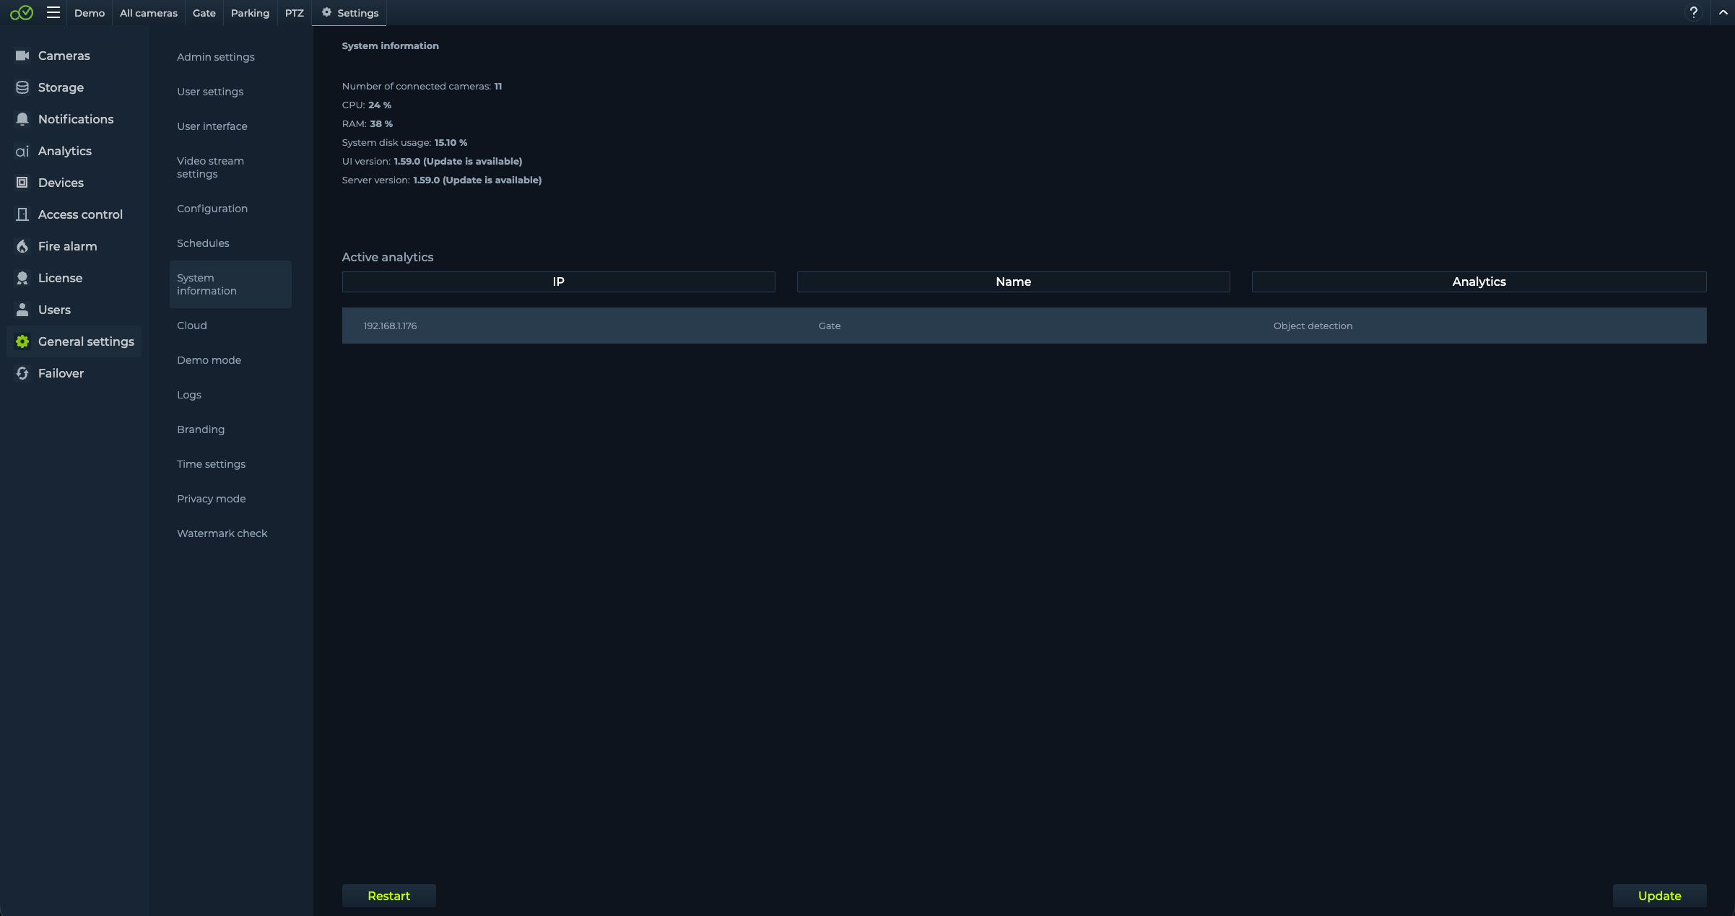Open Storage section via disk icon
The height and width of the screenshot is (916, 1735).
[22, 87]
